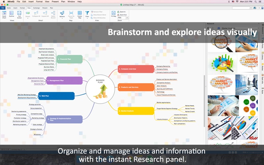Open the Details dropdown arrow
The image size is (264, 165).
click(28, 18)
